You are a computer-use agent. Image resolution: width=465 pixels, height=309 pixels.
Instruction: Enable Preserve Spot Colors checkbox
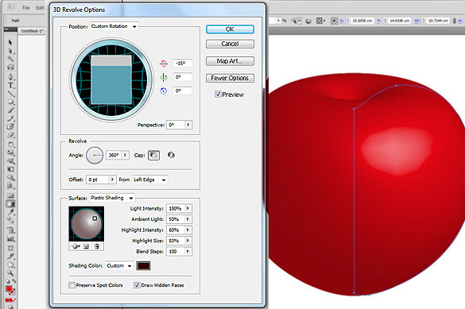click(72, 285)
